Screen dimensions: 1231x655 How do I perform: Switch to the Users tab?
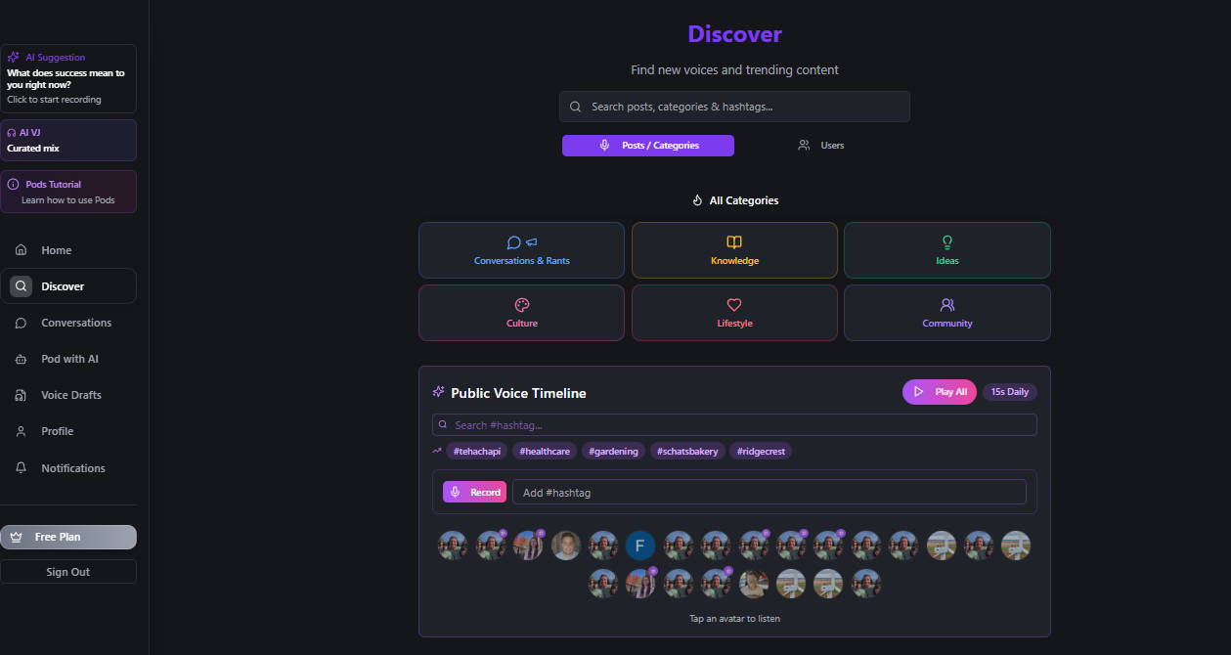[820, 146]
